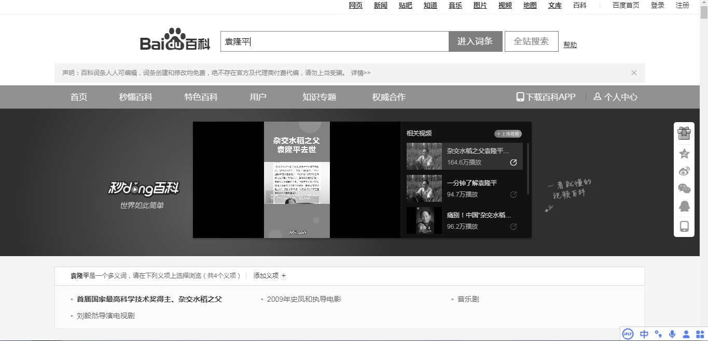Select 音乐剧 meaning
Image resolution: width=708 pixels, height=341 pixels.
pyautogui.click(x=468, y=299)
